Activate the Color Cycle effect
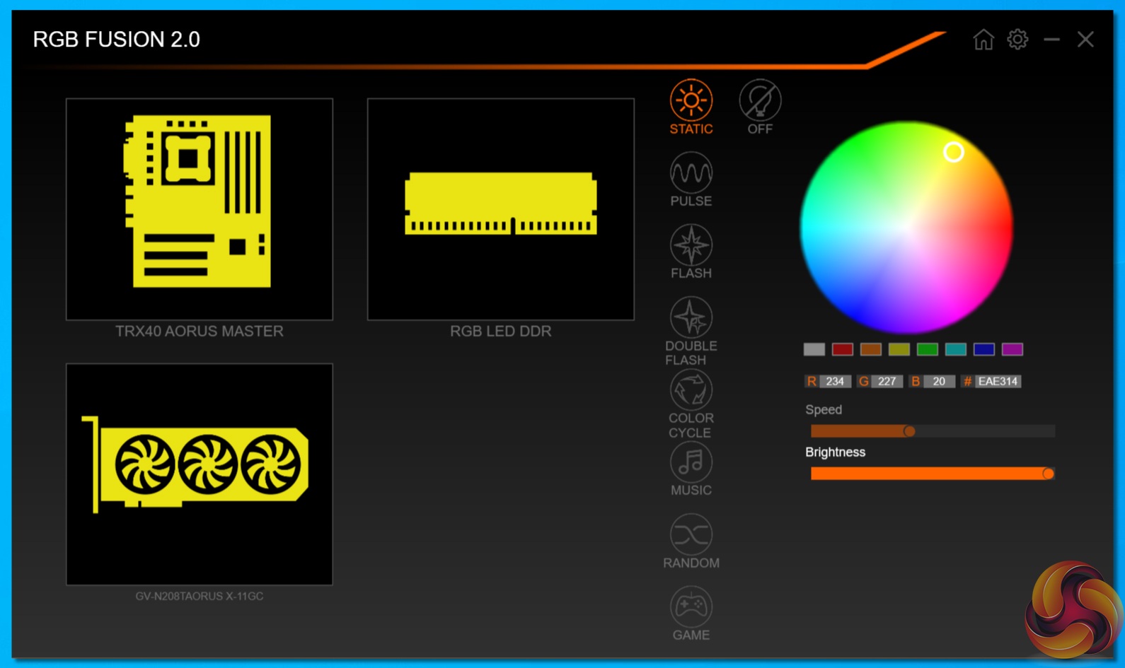Viewport: 1125px width, 668px height. pos(691,389)
